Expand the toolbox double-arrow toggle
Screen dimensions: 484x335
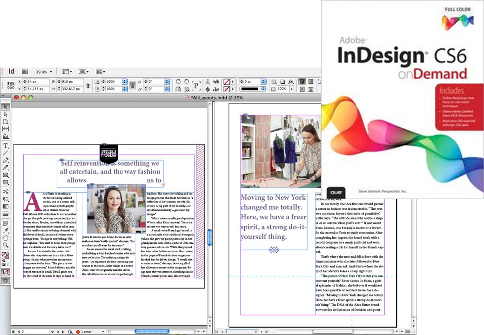(x=3, y=96)
